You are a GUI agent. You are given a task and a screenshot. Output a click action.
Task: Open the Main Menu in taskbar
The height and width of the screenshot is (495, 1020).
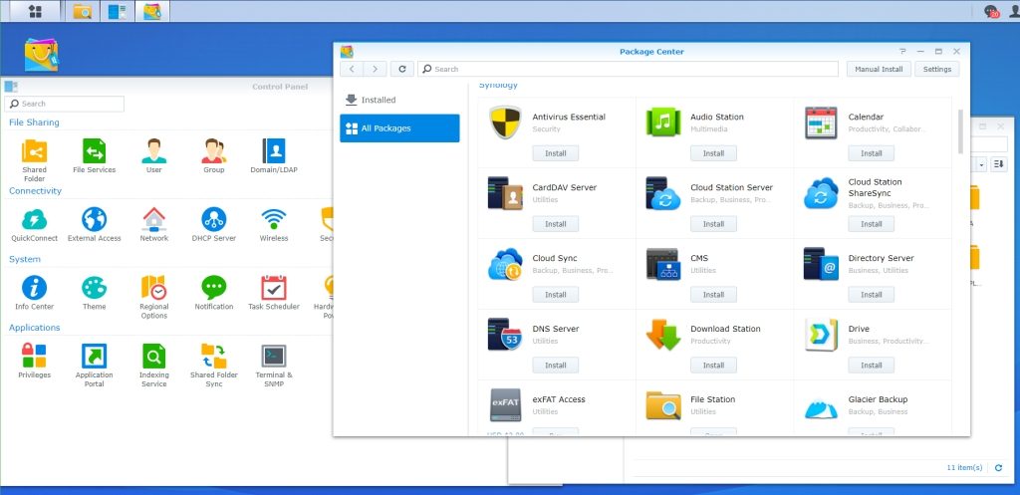click(36, 11)
